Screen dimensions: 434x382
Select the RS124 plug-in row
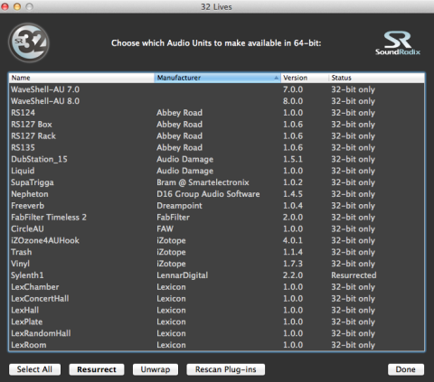[x=217, y=113]
